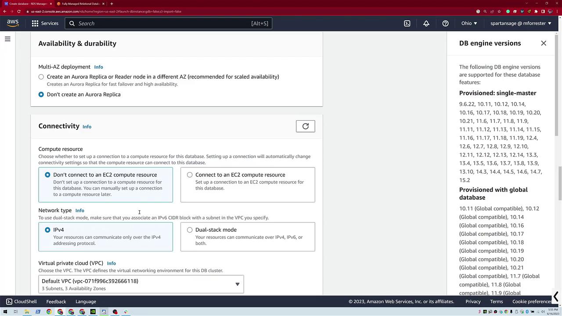Viewport: 562px width, 316px height.
Task: Open a new browser tab
Action: [x=112, y=4]
